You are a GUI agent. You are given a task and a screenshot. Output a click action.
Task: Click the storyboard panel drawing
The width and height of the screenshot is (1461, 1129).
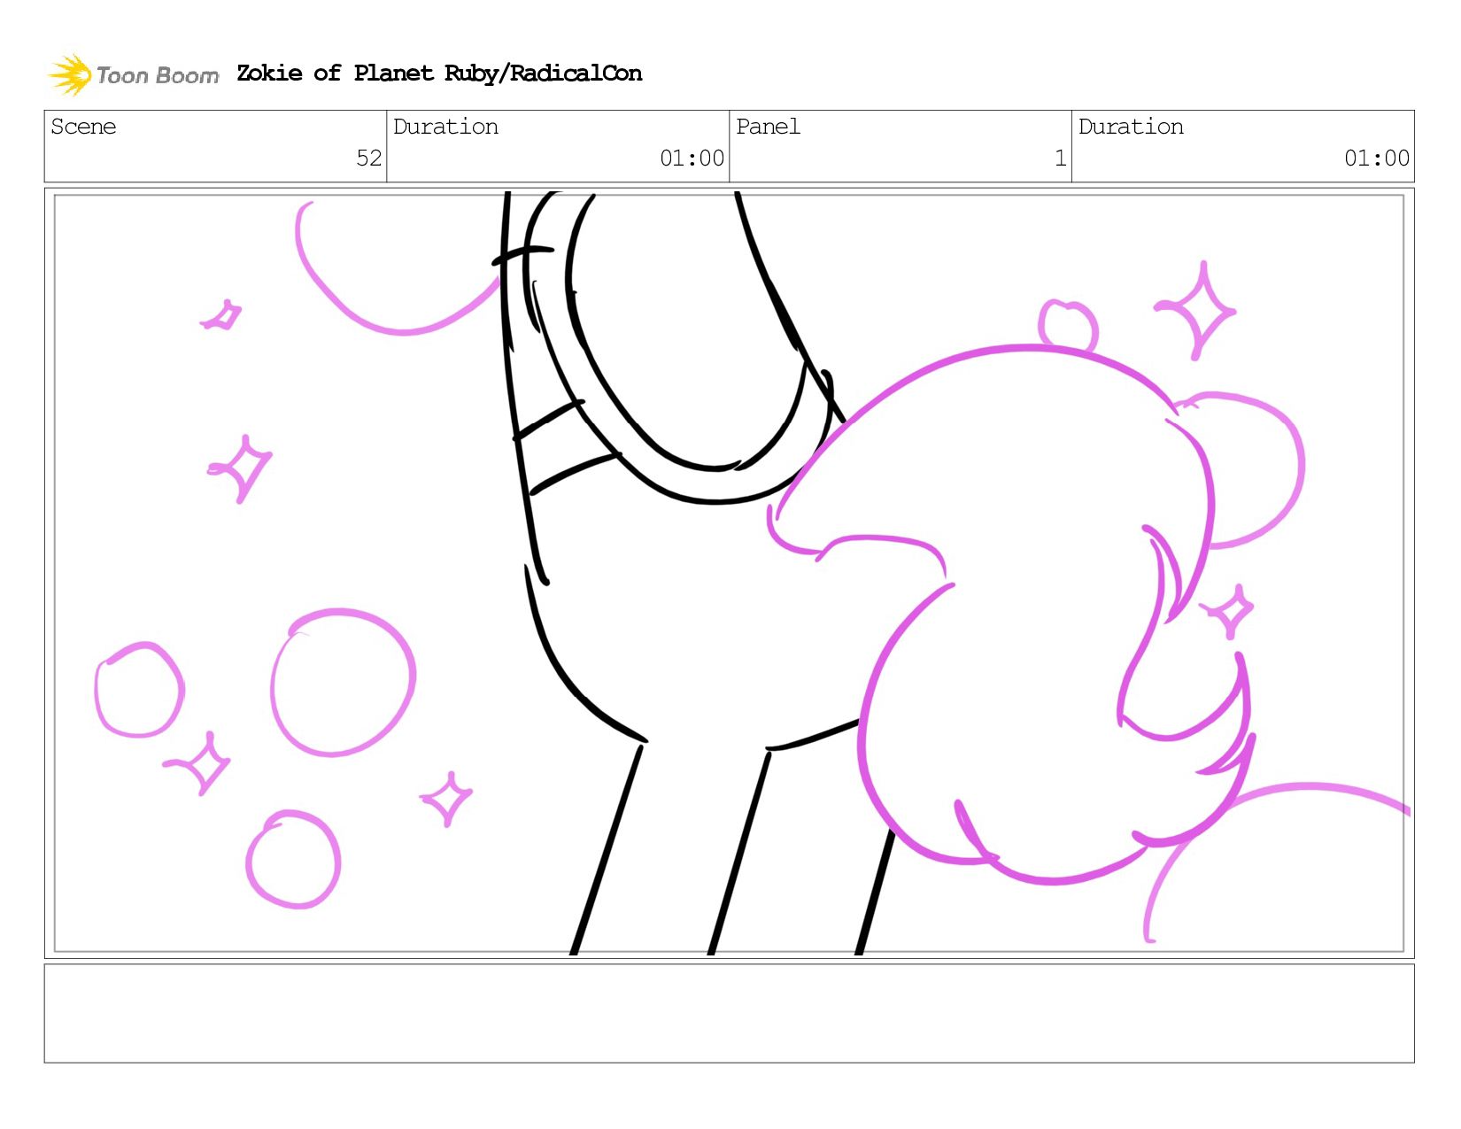[x=729, y=573]
